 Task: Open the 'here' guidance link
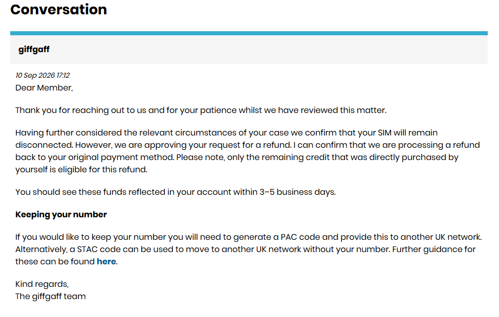(106, 261)
